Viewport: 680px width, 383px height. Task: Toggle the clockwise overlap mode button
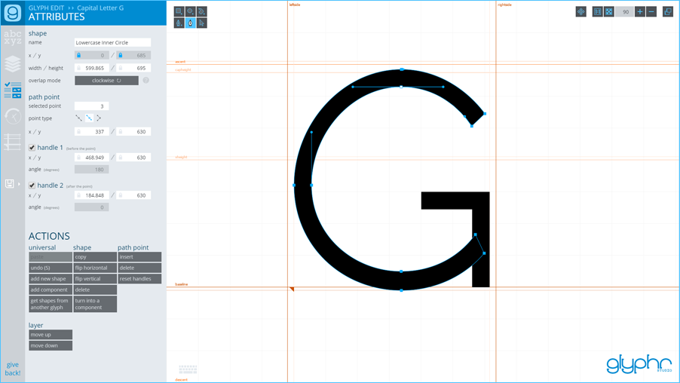(x=107, y=80)
